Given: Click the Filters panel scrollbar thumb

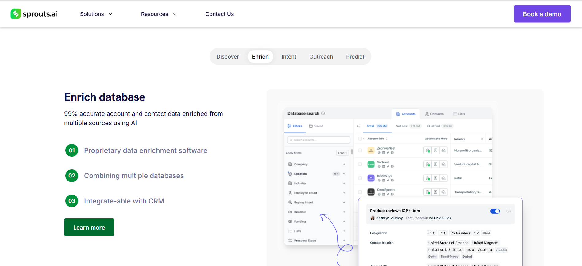Looking at the screenshot, I should [352, 152].
